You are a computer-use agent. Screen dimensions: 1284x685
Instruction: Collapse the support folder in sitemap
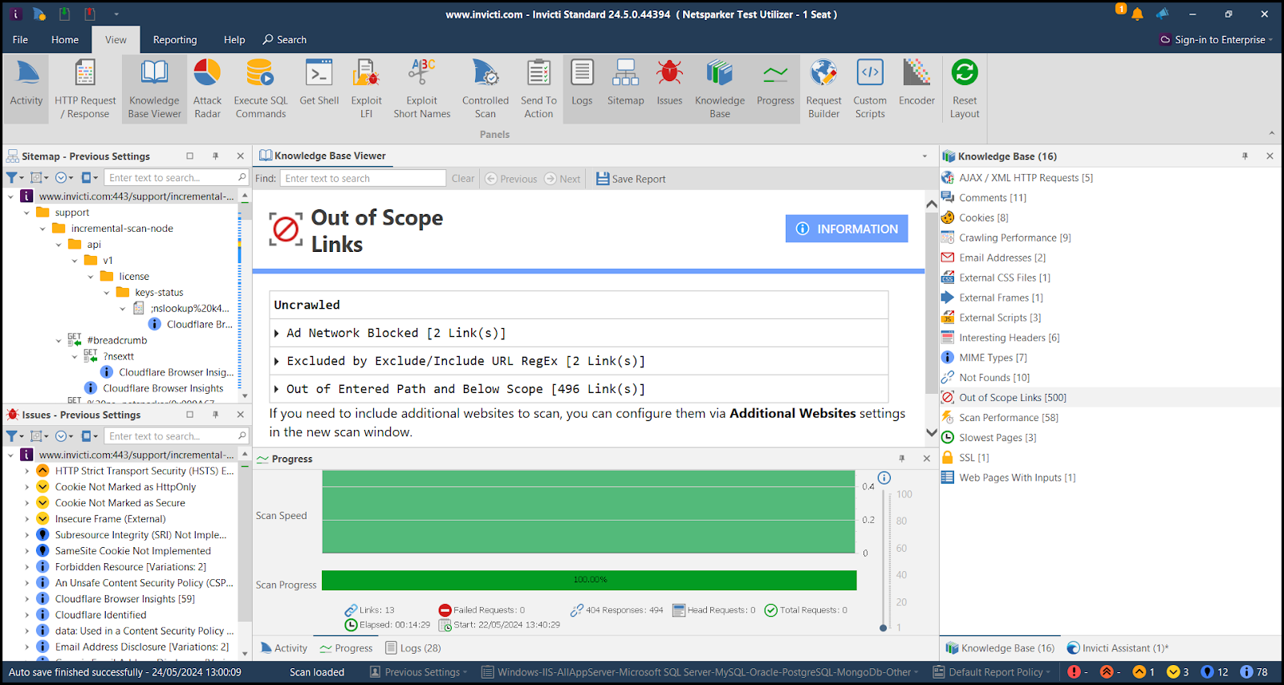[x=26, y=213]
